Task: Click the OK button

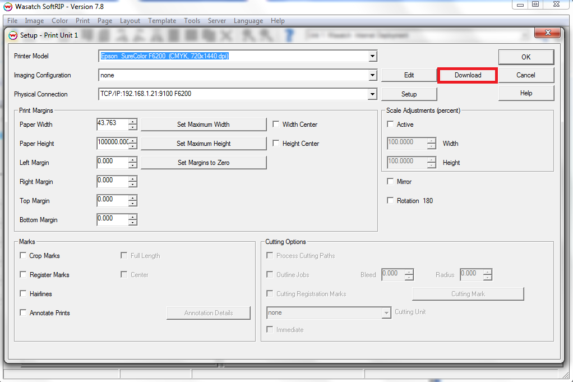Action: point(526,57)
